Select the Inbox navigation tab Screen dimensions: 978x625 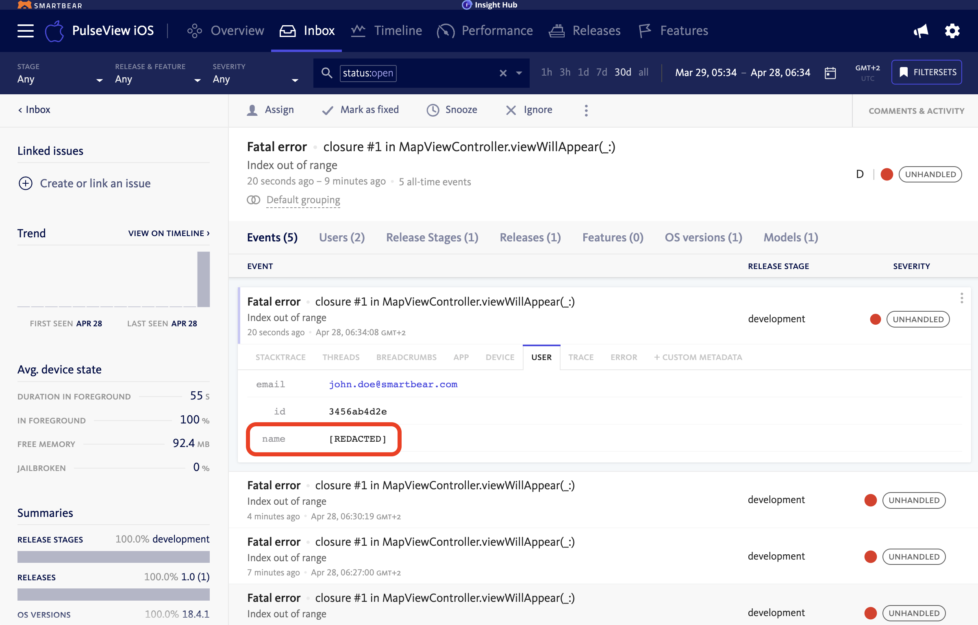click(x=307, y=31)
